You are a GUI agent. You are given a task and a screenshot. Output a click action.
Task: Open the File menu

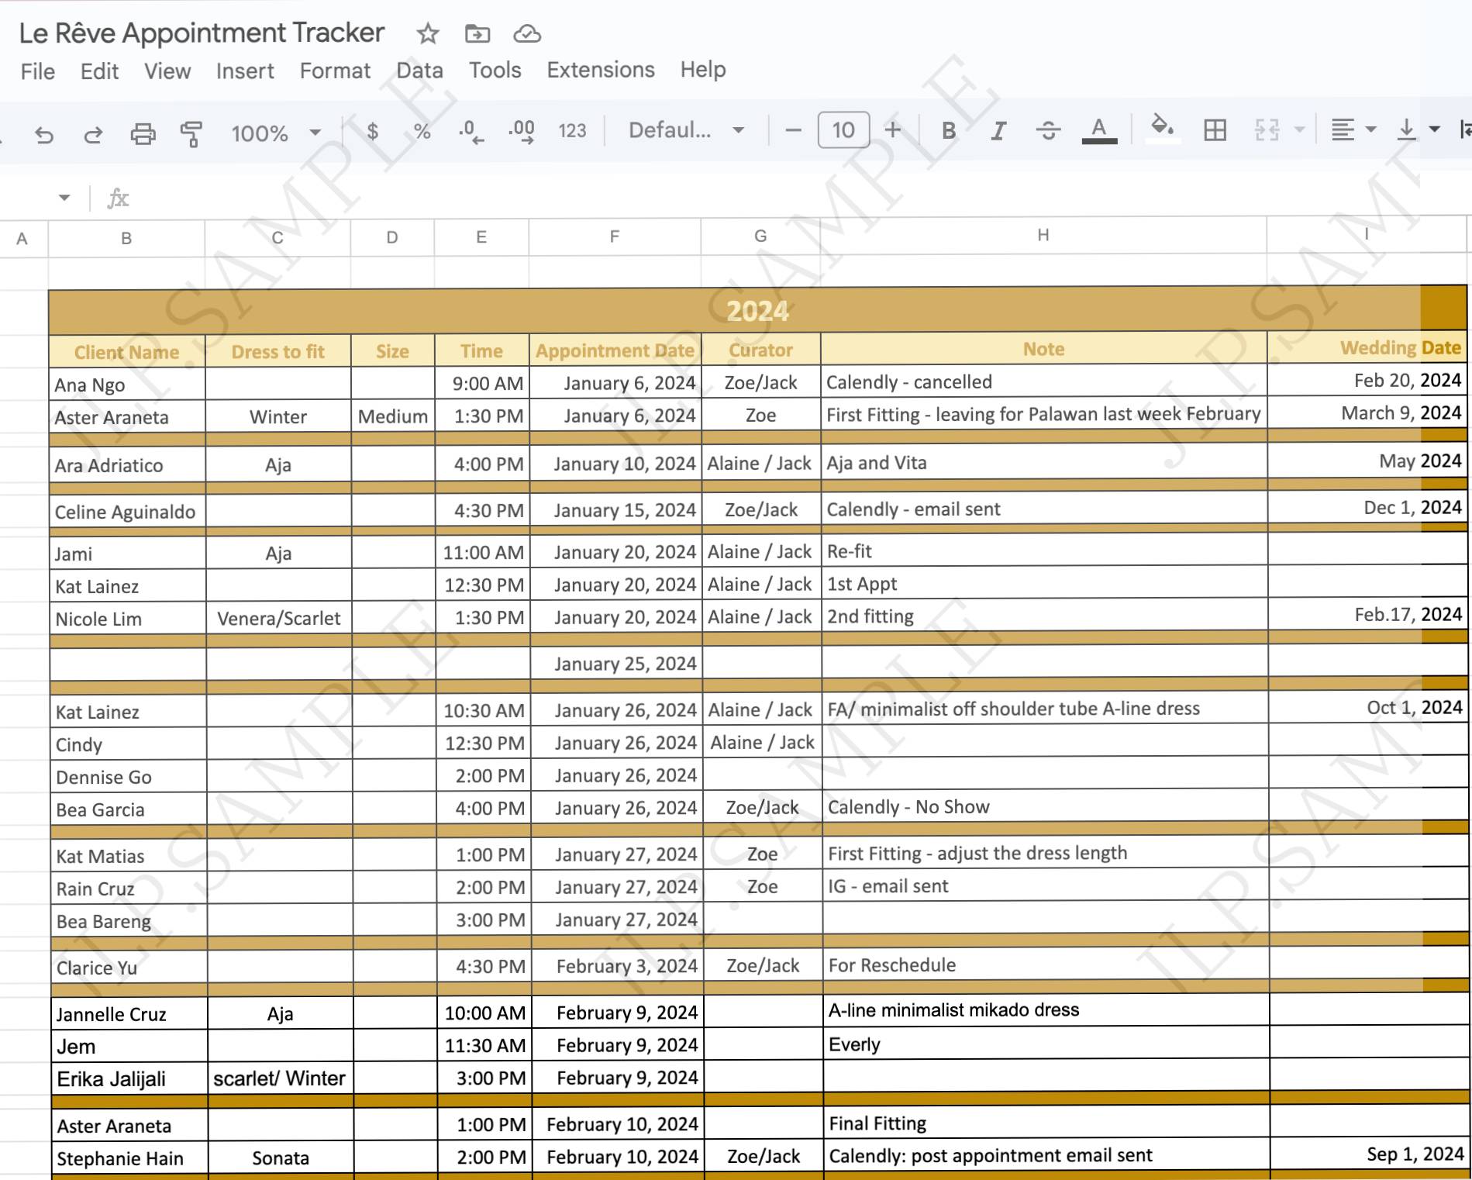click(x=38, y=71)
